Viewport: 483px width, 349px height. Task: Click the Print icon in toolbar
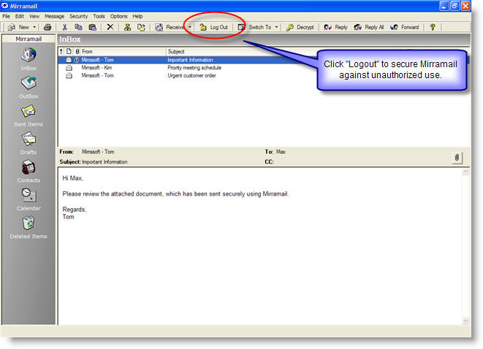tap(47, 27)
